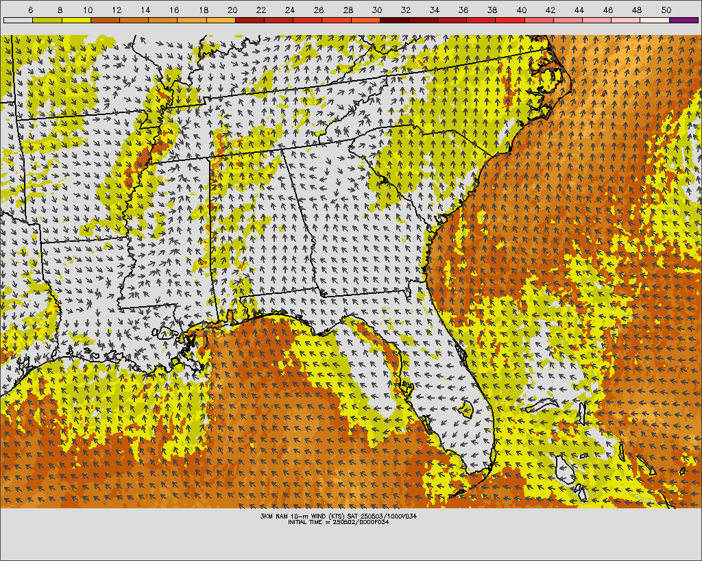The image size is (702, 561).
Task: Select the bright red swatch between 38 and 40
Action: [510, 20]
